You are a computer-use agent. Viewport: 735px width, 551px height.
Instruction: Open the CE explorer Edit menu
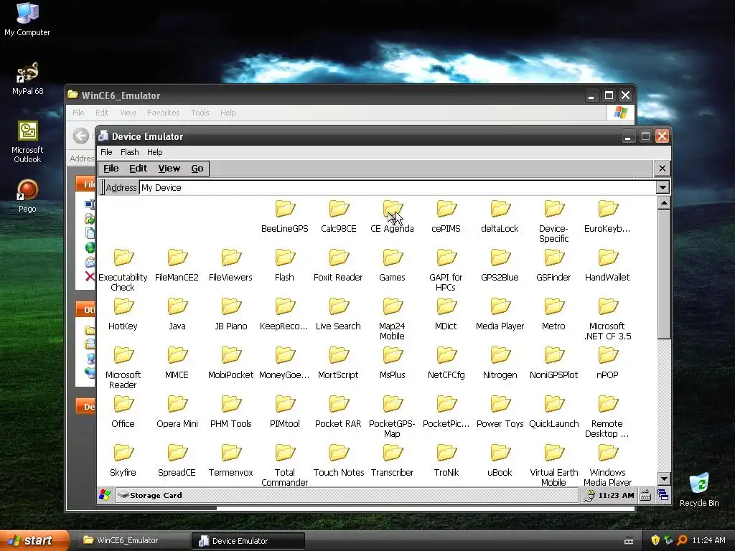pos(139,168)
